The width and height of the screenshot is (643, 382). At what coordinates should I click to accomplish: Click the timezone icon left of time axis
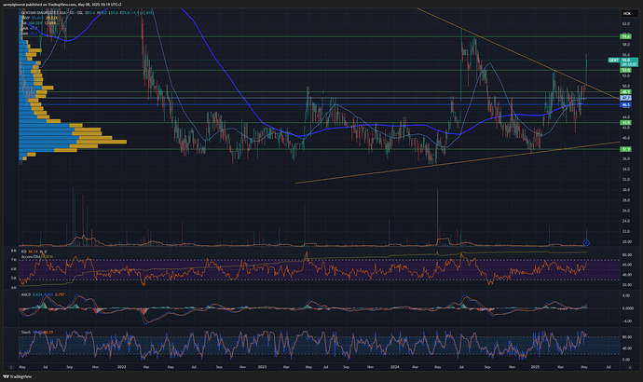coord(11,367)
